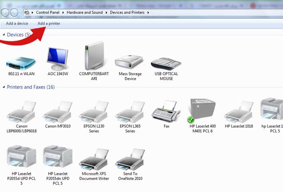
Task: Click the 'Send To OneNote 2010' label
Action: (x=130, y=176)
